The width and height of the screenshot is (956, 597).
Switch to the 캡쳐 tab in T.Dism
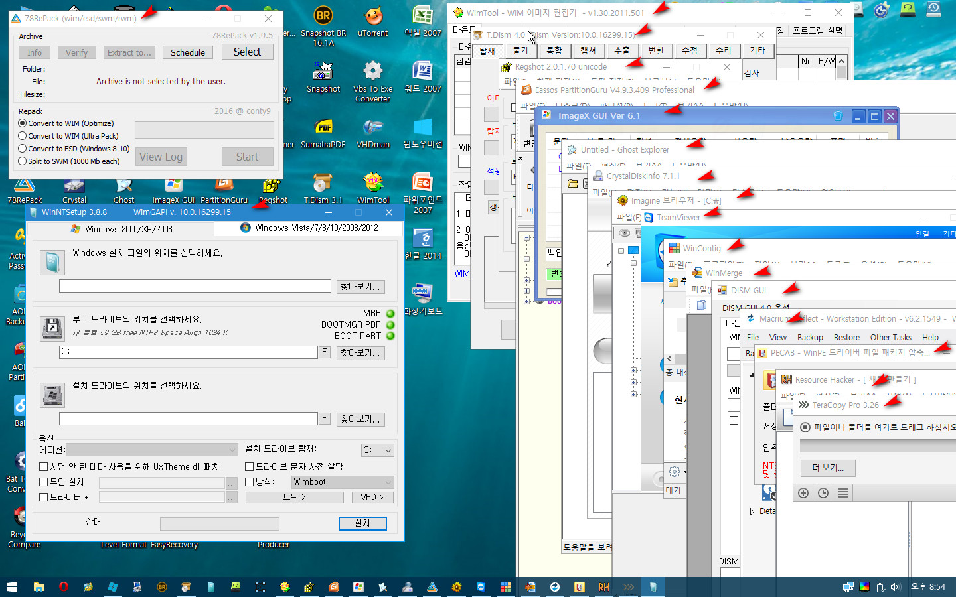pos(588,50)
